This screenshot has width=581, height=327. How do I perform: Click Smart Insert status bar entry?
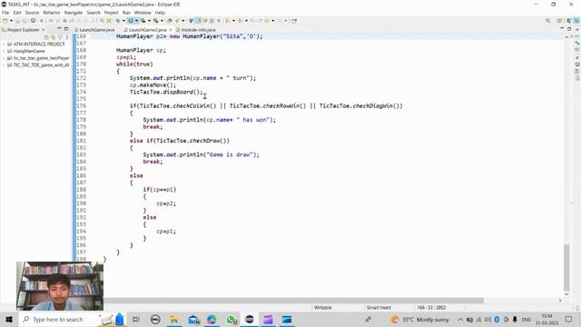379,308
